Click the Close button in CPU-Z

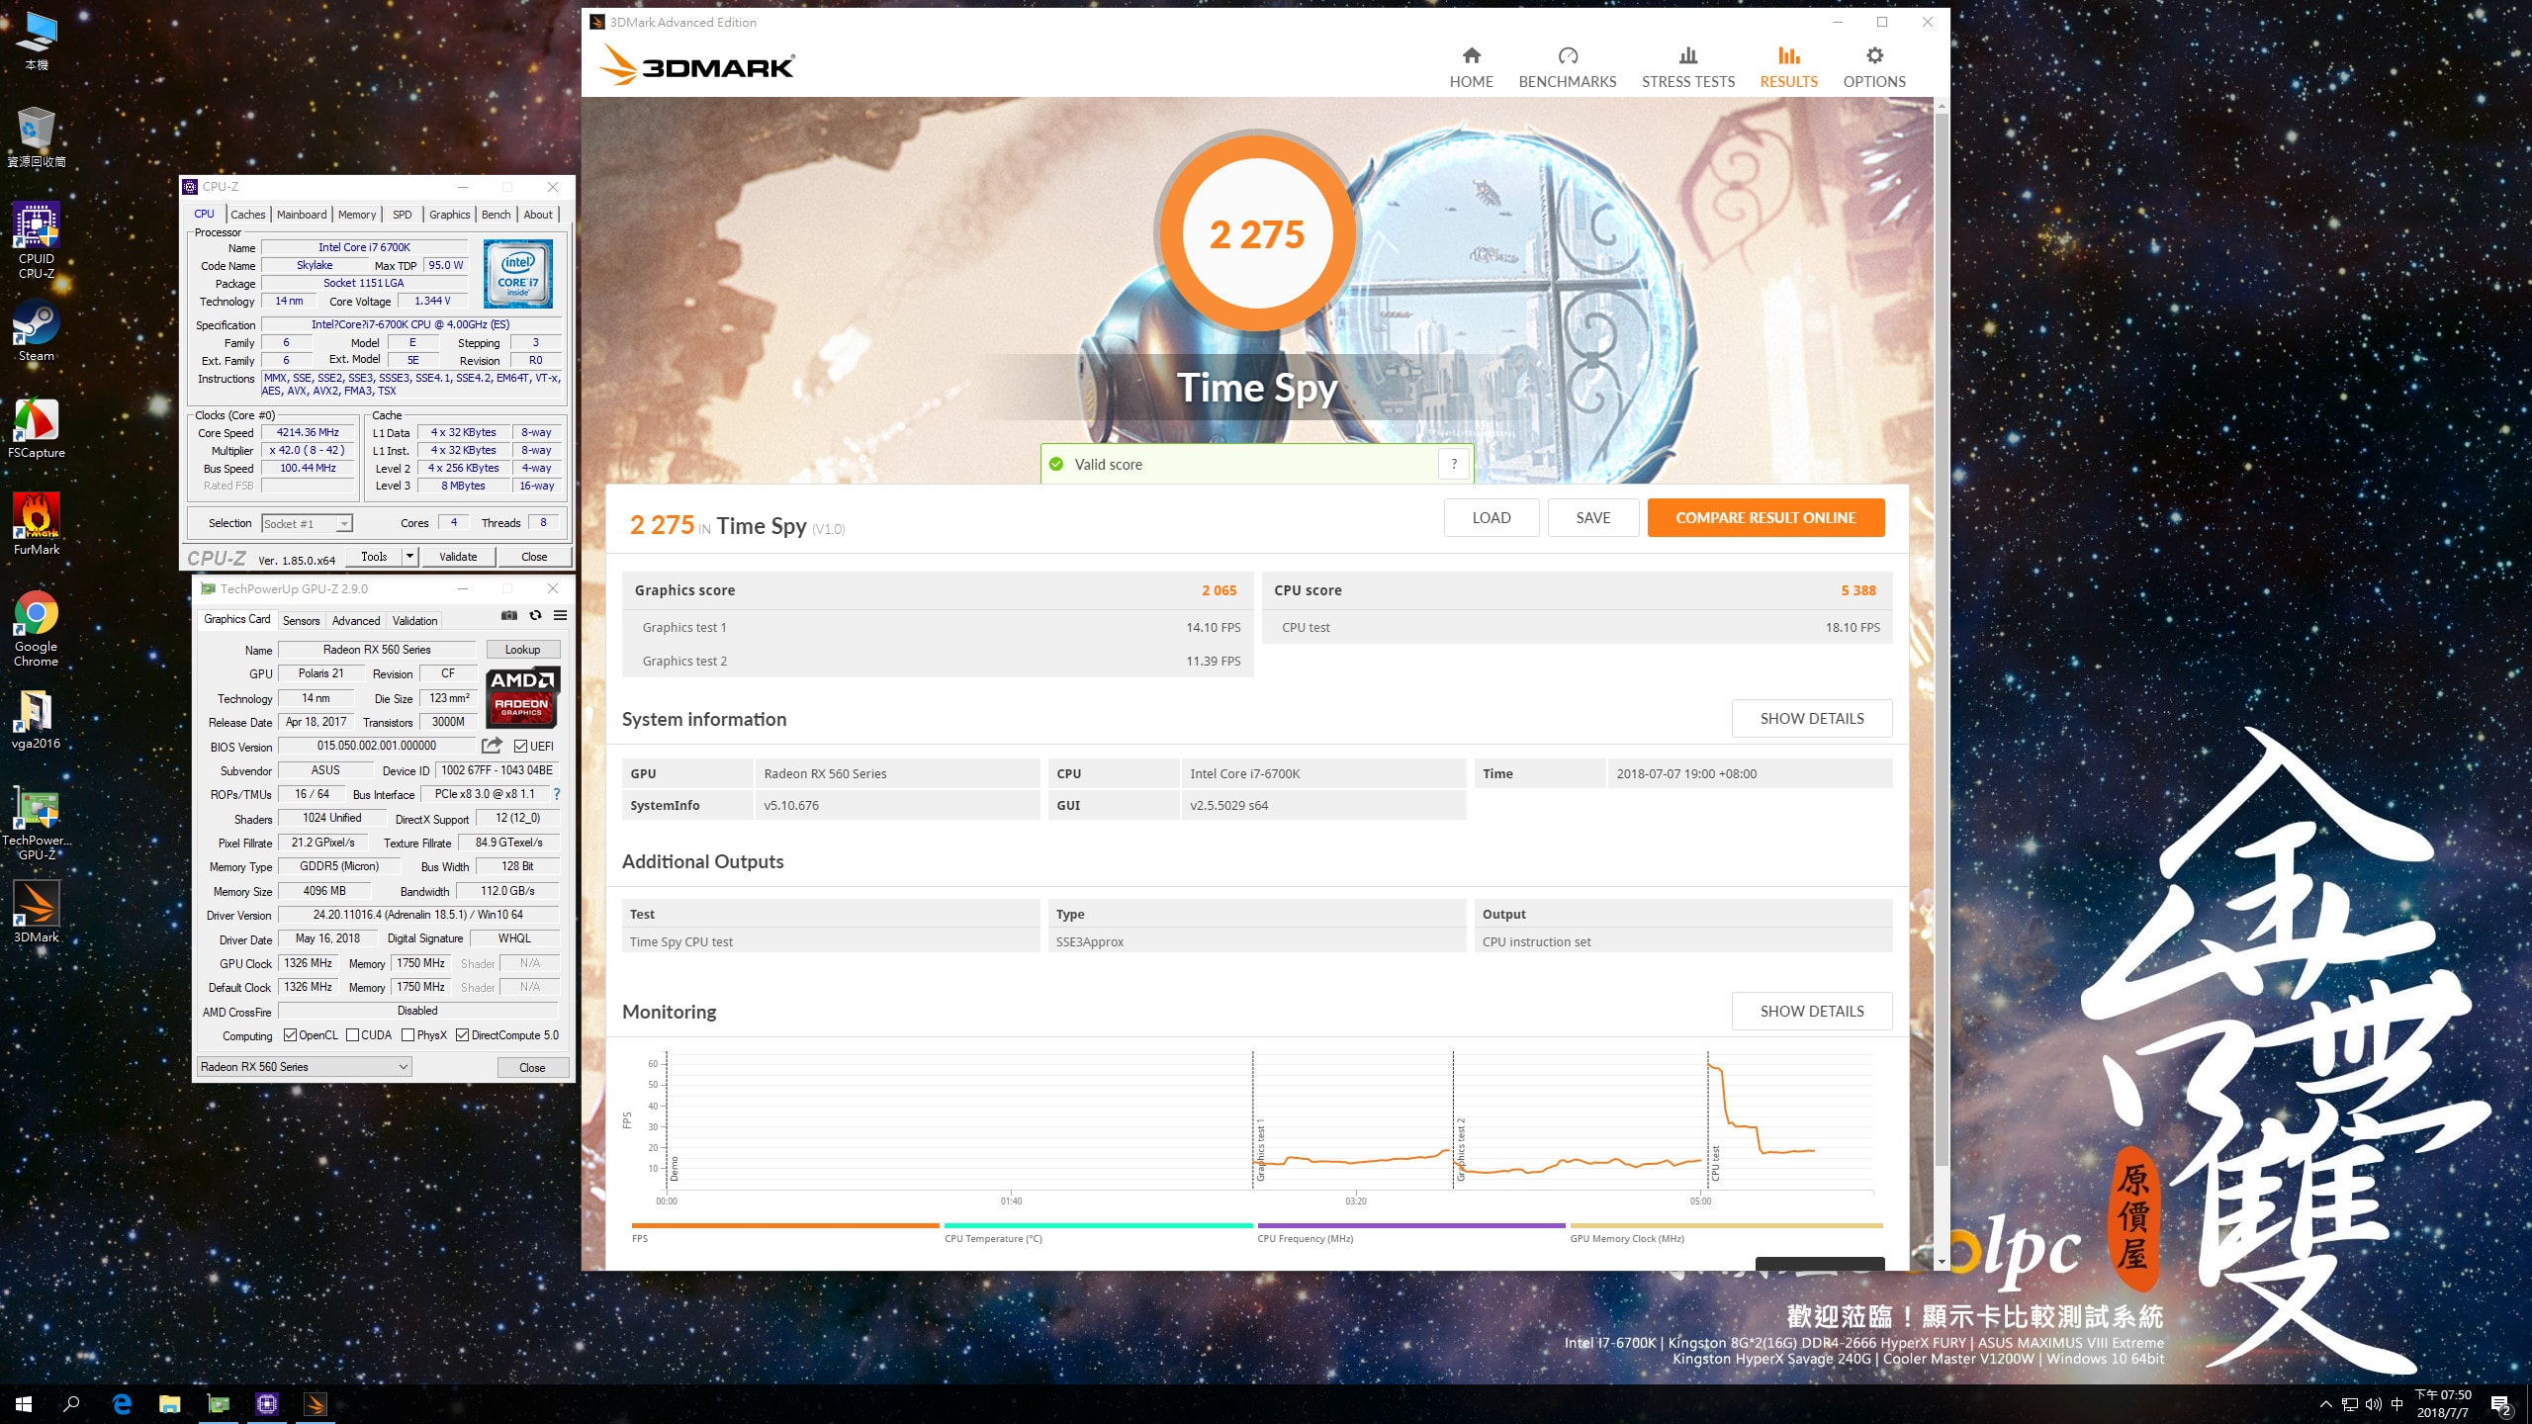534,556
